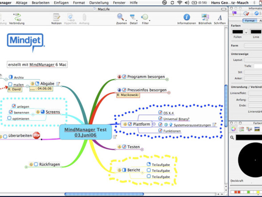The width and height of the screenshot is (262, 197).
Task: Click the toolbar toggle pill in title bar
Action: (224, 9)
